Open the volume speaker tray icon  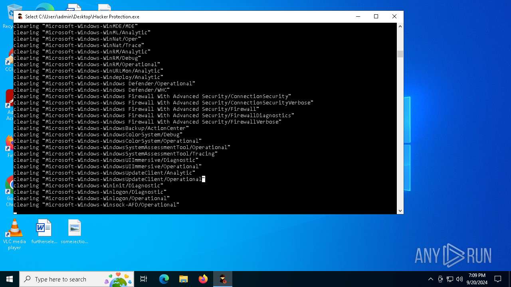[460, 279]
